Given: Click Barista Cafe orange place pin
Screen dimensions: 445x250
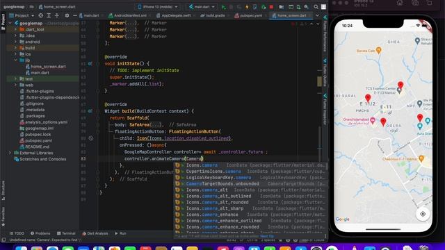Looking at the screenshot, I should [x=378, y=51].
